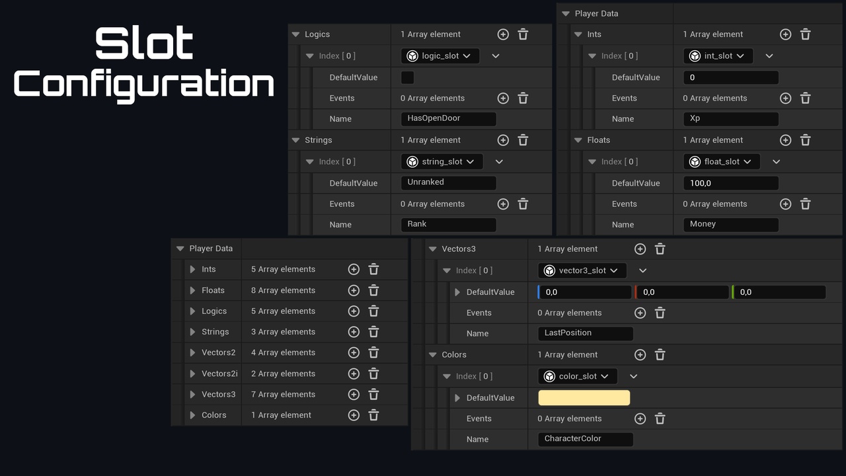Clear the Events array under Money slot

805,204
